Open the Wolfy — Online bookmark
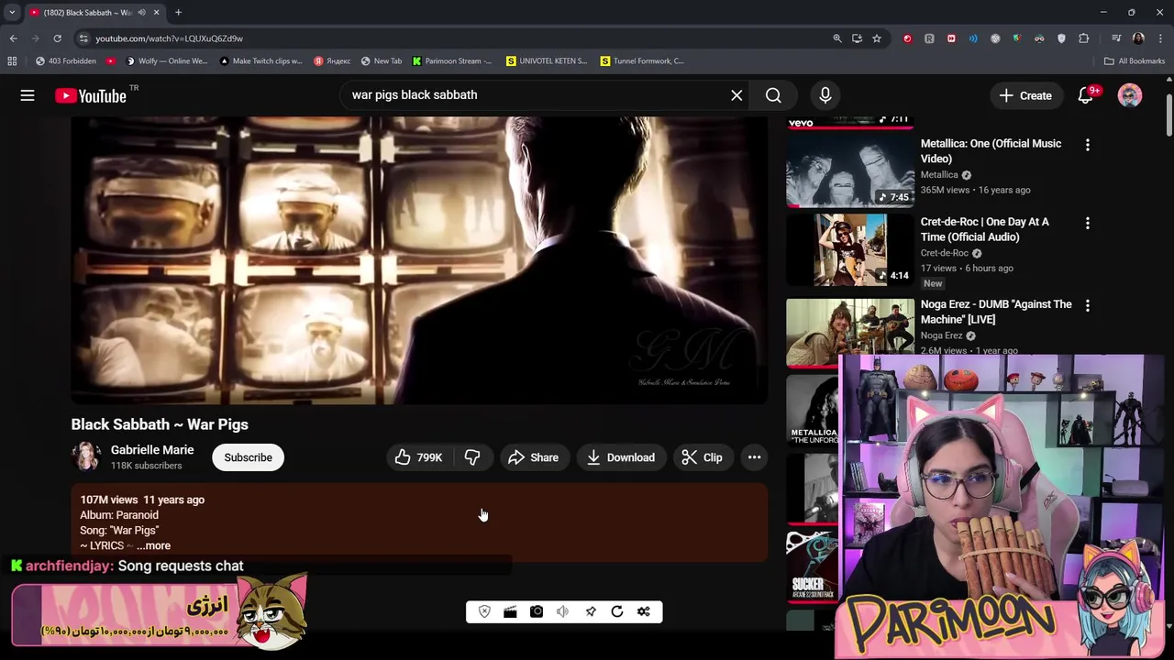 pos(166,60)
